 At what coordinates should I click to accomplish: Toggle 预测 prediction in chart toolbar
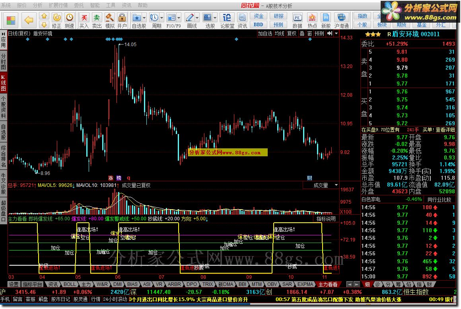tap(319, 33)
